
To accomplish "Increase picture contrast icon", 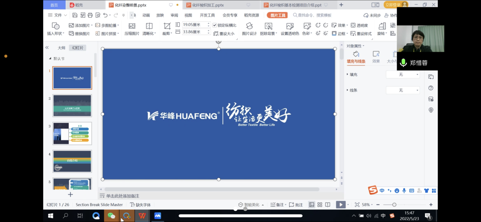I will [x=318, y=25].
